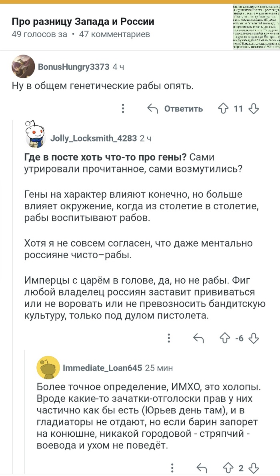The width and height of the screenshot is (280, 476).
Task: Upvote Immediate_Loan645's comment
Action: click(x=228, y=468)
